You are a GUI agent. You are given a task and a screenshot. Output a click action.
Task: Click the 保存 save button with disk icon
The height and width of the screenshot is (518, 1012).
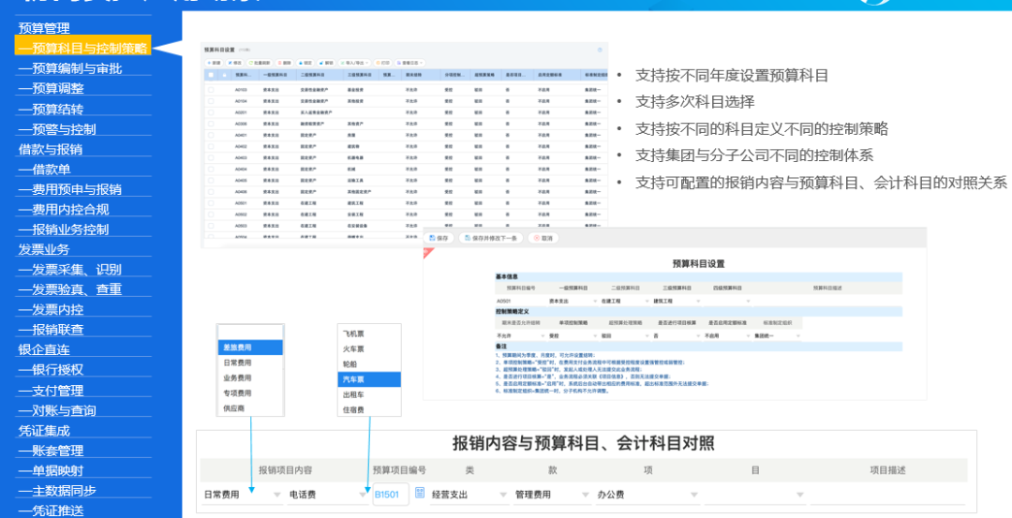click(x=439, y=238)
